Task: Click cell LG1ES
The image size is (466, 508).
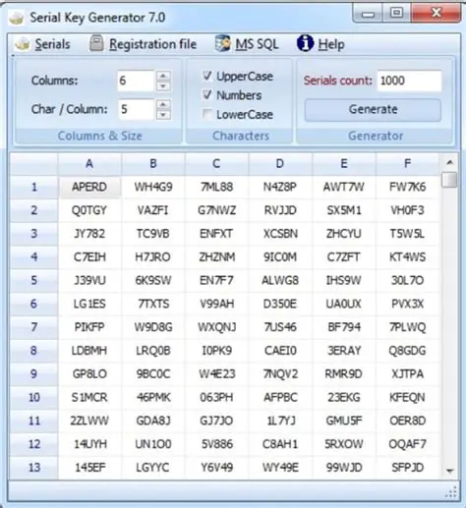Action: pos(89,304)
